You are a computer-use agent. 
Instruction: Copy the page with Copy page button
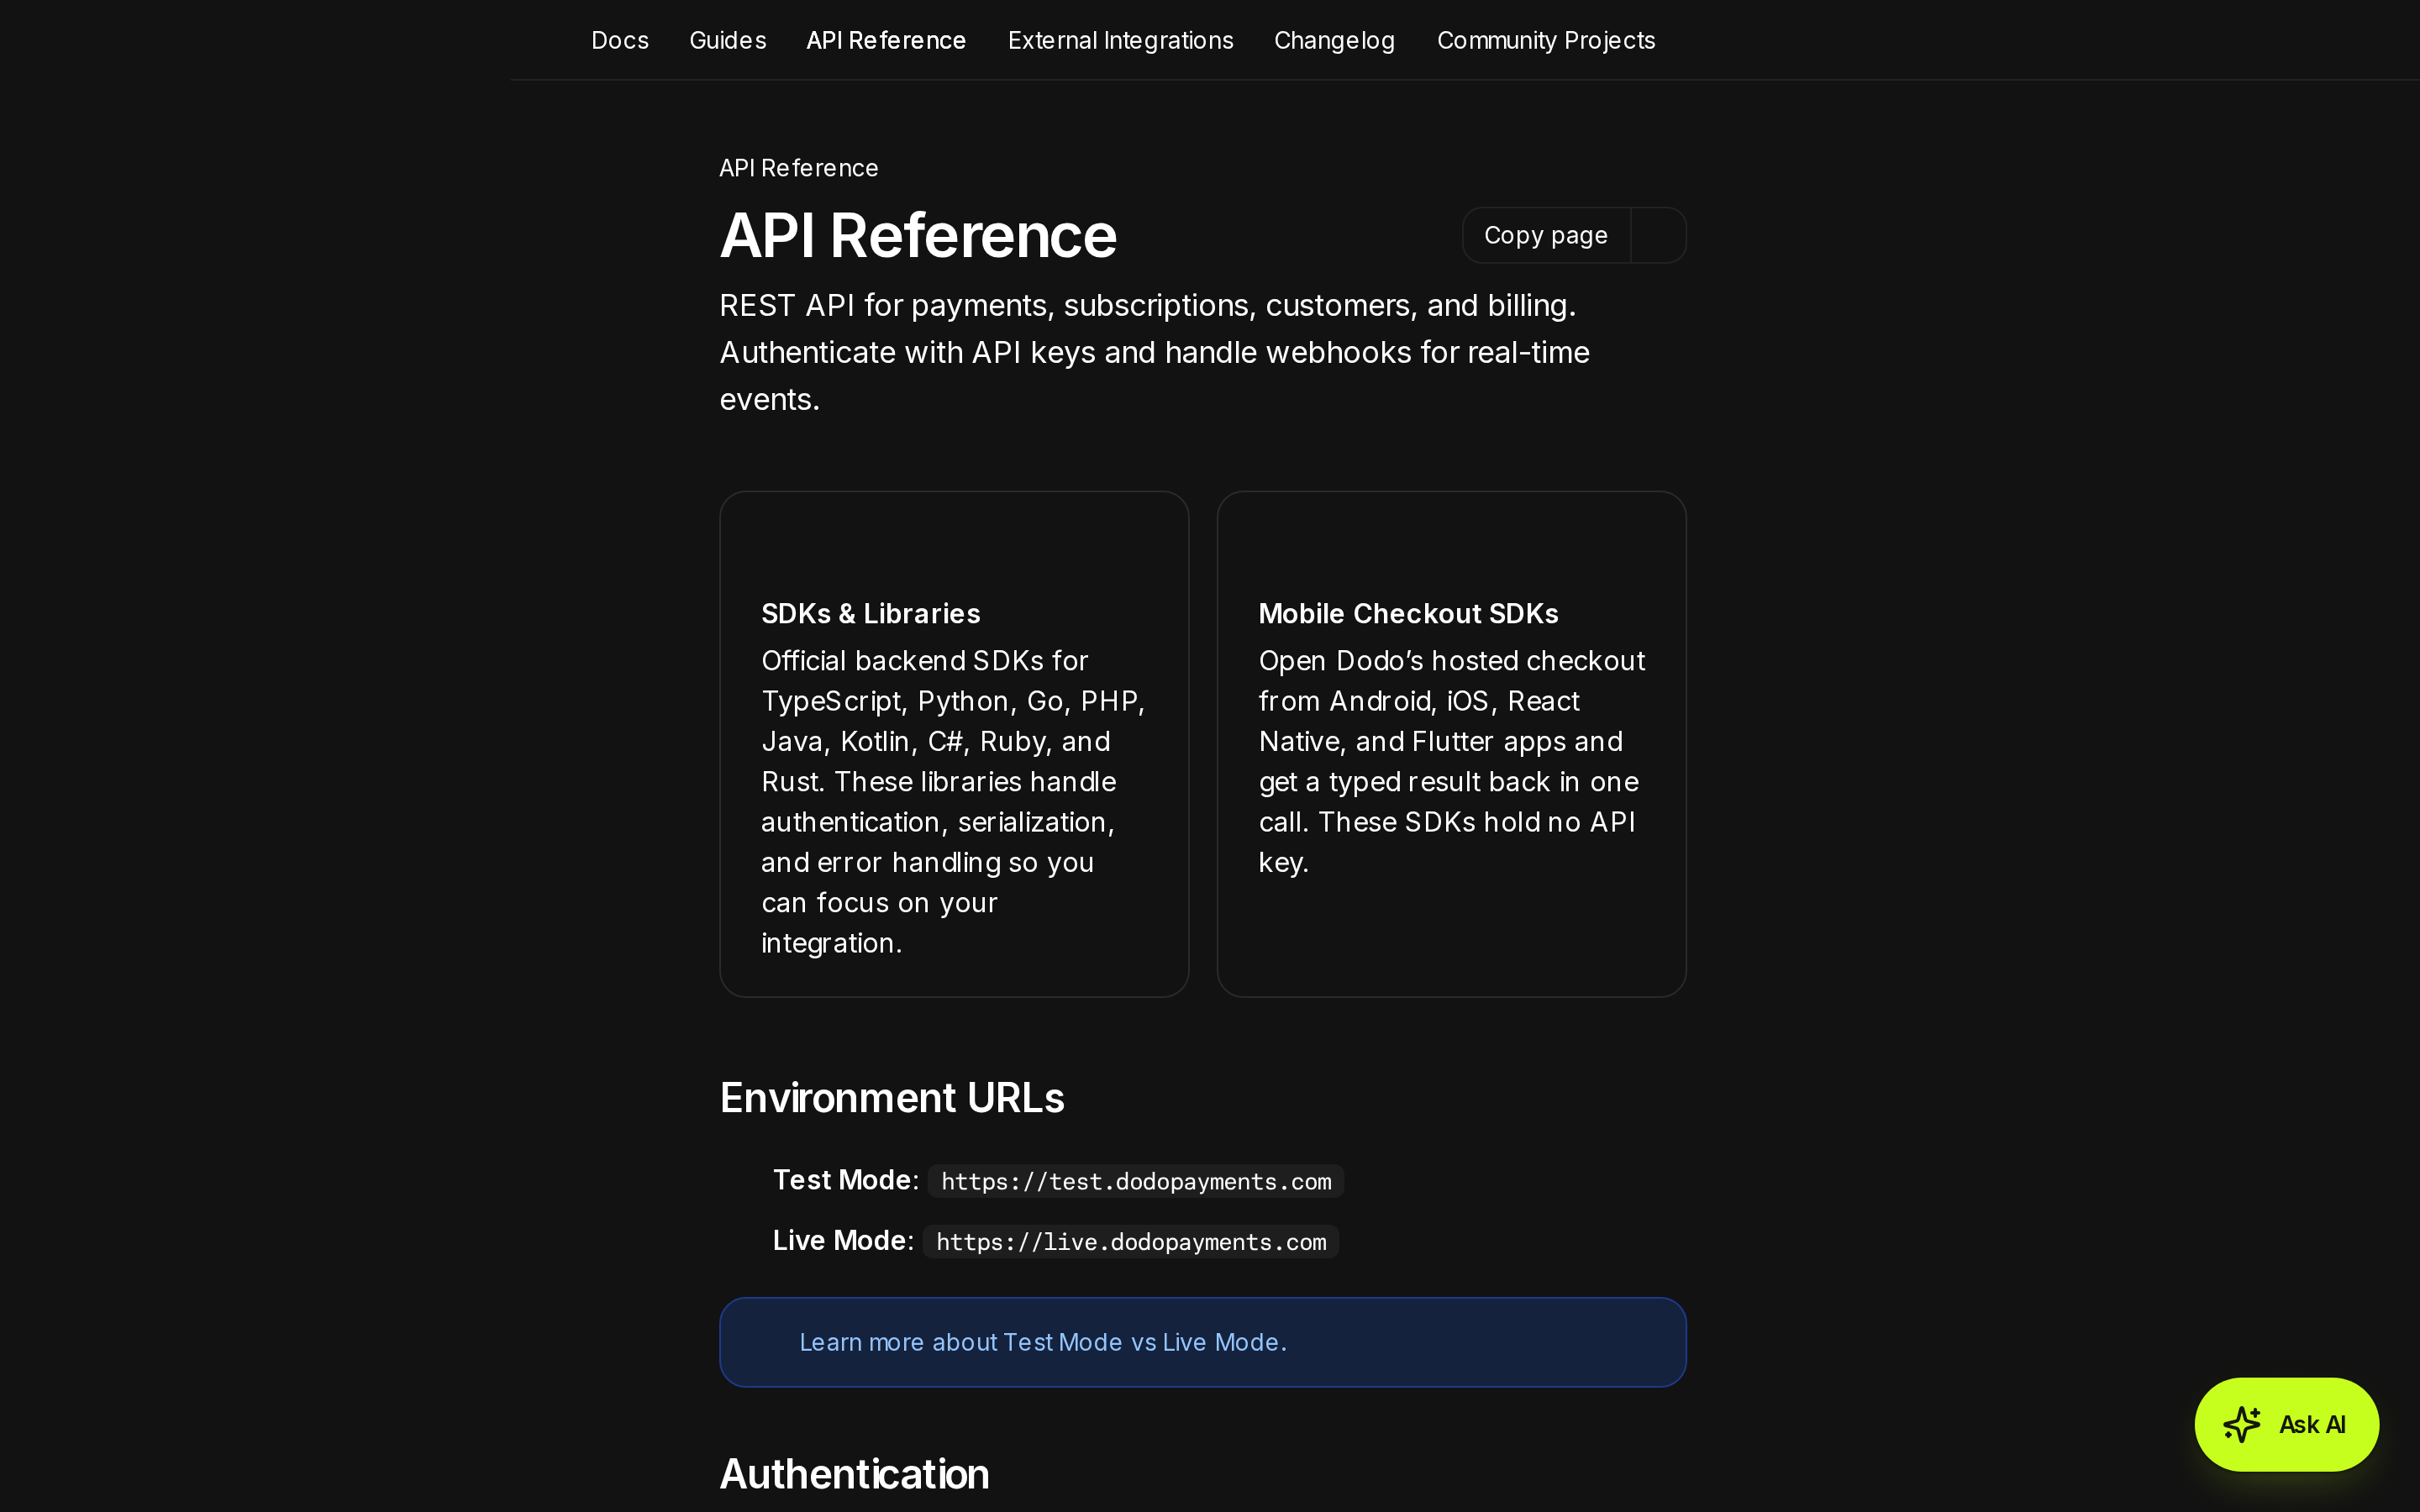tap(1546, 235)
